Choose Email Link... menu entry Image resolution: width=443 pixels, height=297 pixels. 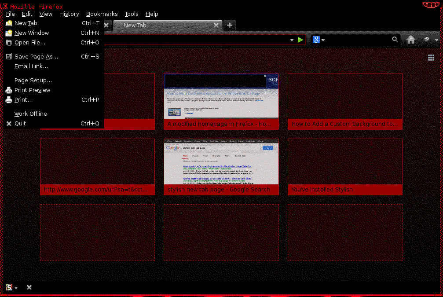54,66
